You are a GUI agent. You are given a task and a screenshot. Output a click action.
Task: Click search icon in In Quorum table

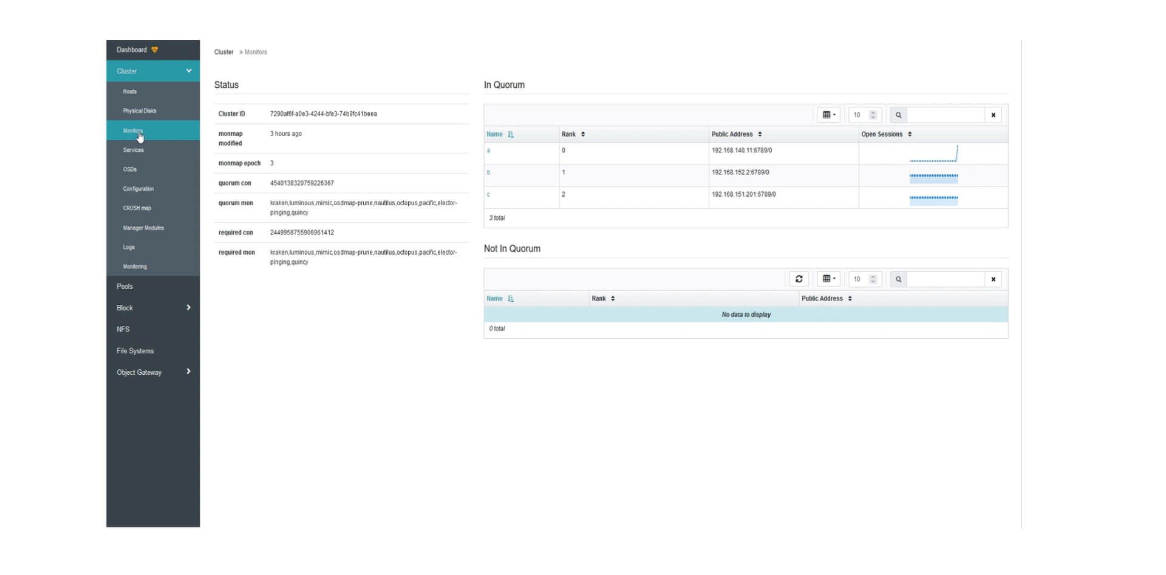click(898, 115)
